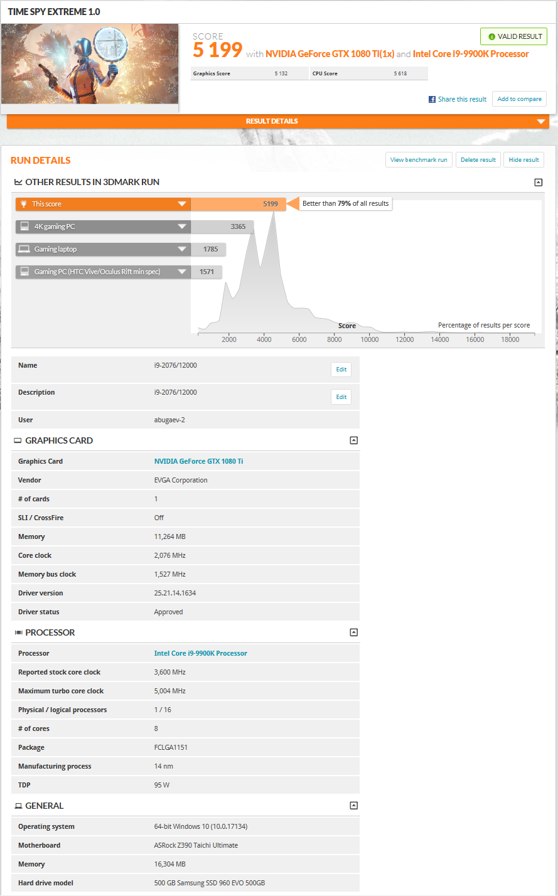The width and height of the screenshot is (558, 896).
Task: Click Add to compare button
Action: click(x=519, y=99)
